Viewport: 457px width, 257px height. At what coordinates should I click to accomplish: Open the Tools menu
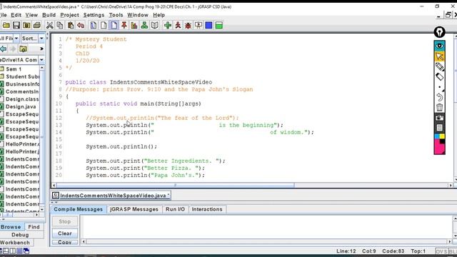point(116,15)
